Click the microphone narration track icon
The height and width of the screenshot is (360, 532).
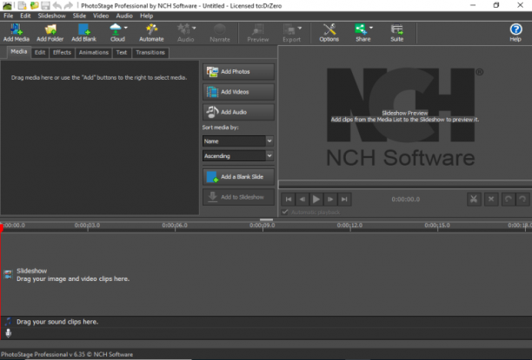coord(9,333)
